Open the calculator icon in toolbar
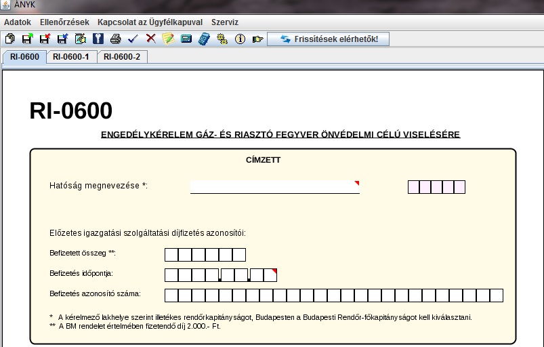 [x=204, y=39]
